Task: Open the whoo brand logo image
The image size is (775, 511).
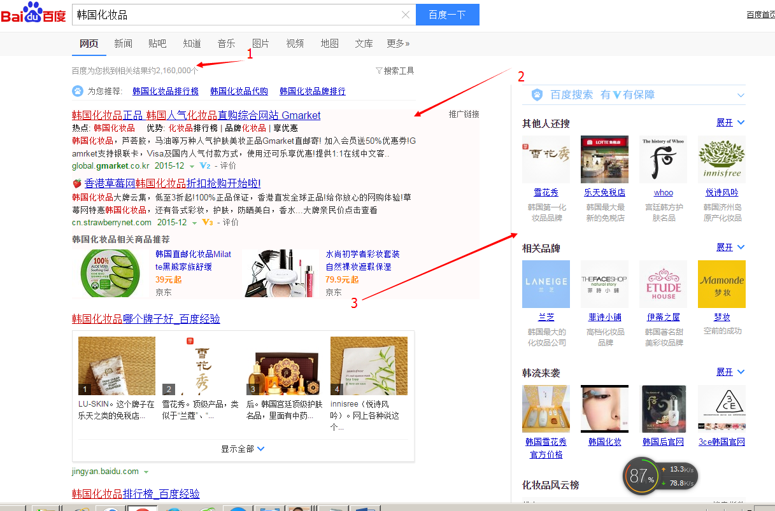Action: click(663, 159)
